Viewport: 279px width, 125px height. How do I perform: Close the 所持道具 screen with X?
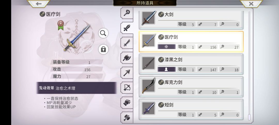point(251,4)
